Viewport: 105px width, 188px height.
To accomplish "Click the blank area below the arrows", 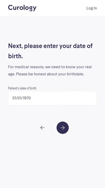I will pyautogui.click(x=52, y=161).
